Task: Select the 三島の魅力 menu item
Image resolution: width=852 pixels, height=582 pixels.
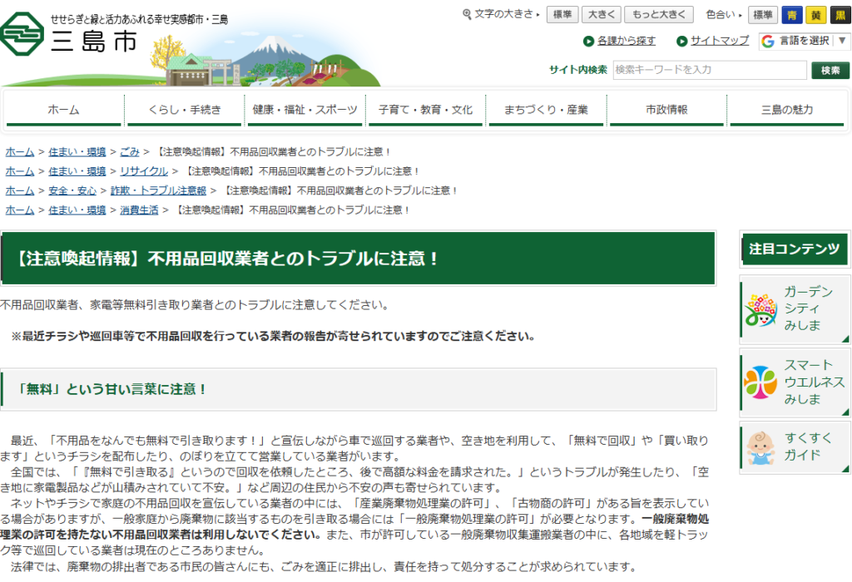Action: pyautogui.click(x=787, y=108)
